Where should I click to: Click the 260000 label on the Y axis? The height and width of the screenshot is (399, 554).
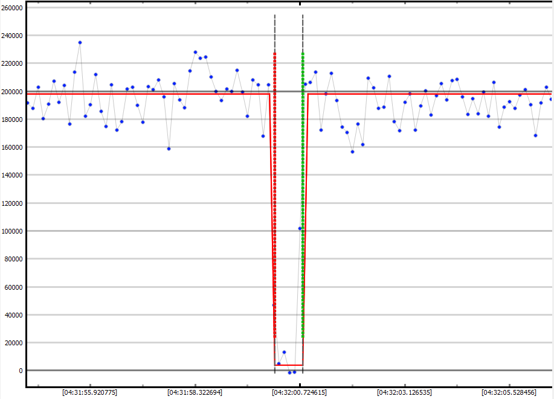[x=13, y=8]
